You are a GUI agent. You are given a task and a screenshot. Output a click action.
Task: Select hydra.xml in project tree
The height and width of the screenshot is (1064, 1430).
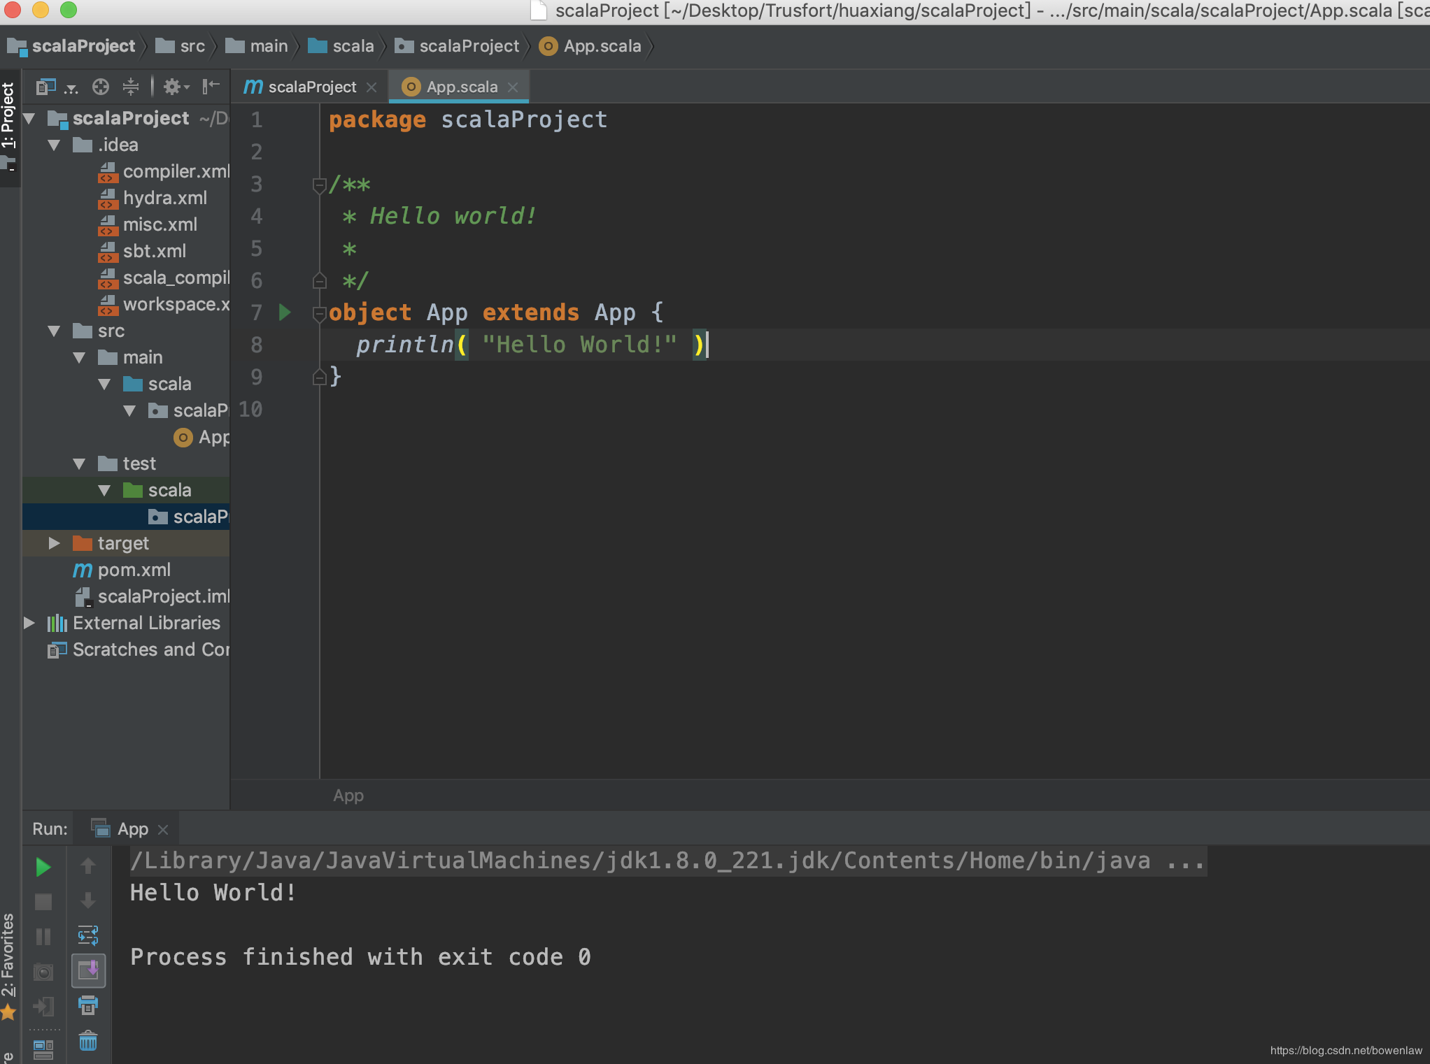(x=153, y=199)
